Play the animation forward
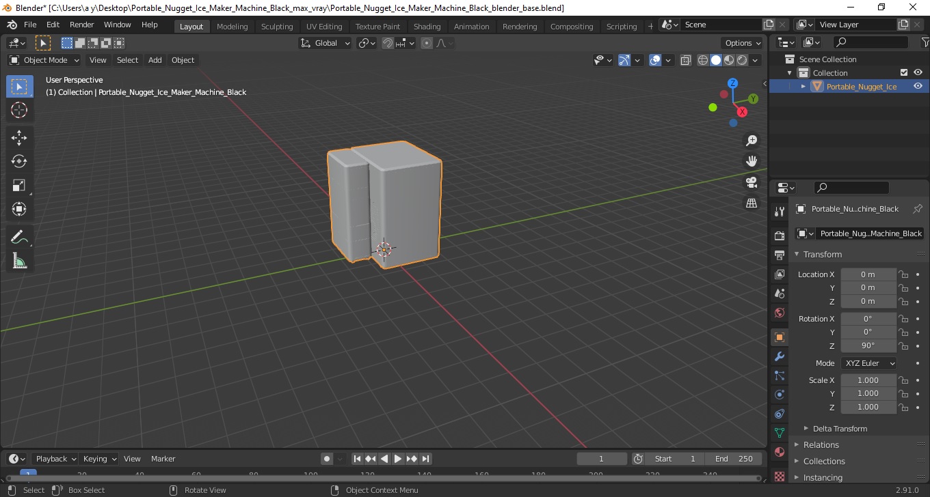The image size is (930, 497). (x=398, y=459)
